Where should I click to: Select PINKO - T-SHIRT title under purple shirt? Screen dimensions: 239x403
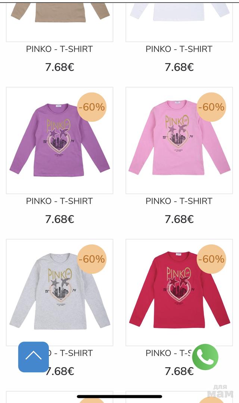(59, 201)
